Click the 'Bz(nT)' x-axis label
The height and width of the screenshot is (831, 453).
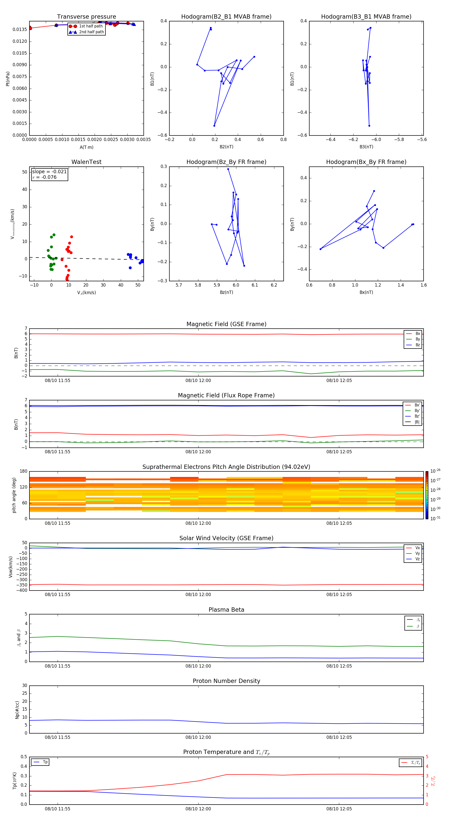[226, 292]
